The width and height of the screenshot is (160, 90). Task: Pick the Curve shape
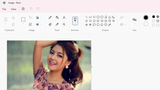(x=90, y=17)
